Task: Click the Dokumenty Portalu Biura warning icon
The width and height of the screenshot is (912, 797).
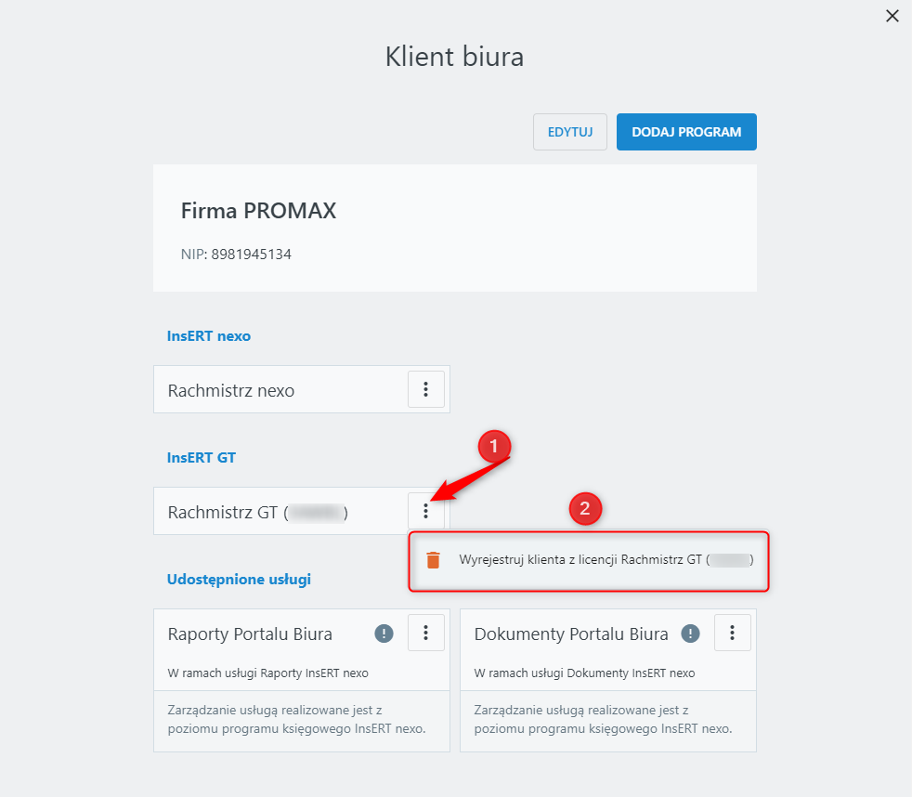Action: (690, 634)
